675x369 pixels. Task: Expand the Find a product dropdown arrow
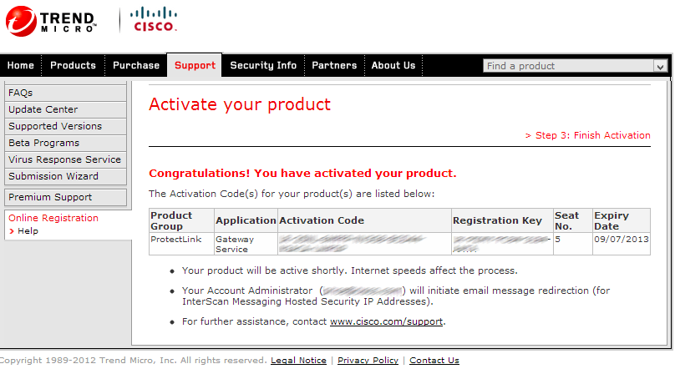pos(660,66)
